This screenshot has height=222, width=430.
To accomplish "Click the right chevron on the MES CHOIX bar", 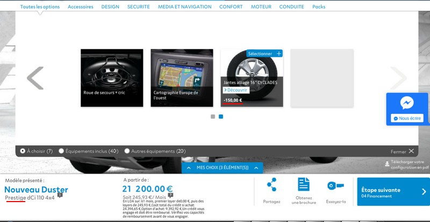I will [x=256, y=168].
